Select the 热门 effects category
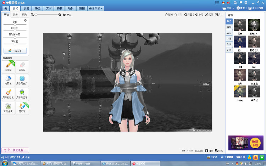Screen dimensions: 266x166 (x=229, y=21)
